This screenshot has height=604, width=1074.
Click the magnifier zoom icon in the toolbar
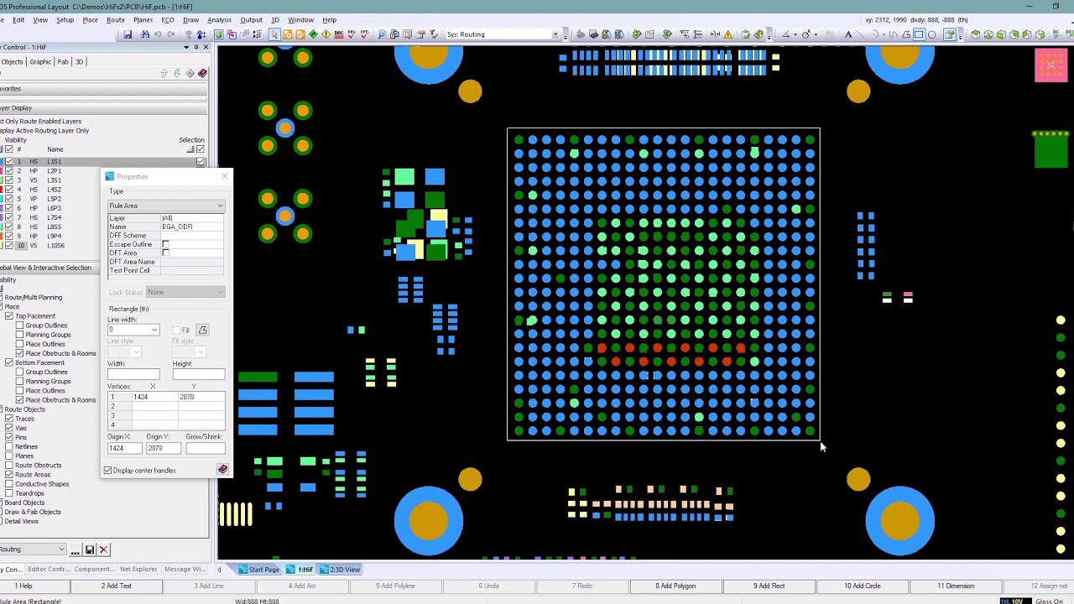coord(382,34)
